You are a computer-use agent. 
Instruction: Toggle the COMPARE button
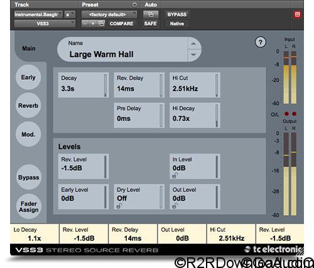coord(121,24)
